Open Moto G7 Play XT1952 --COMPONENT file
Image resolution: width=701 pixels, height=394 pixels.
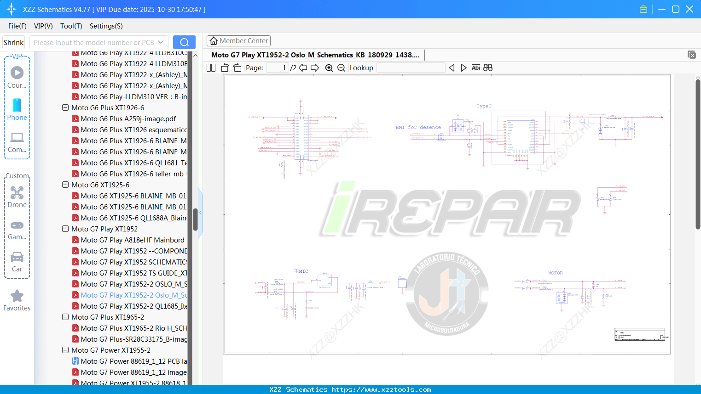[x=134, y=251]
